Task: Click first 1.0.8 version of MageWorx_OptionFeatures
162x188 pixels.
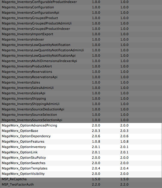Action: tap(96, 142)
